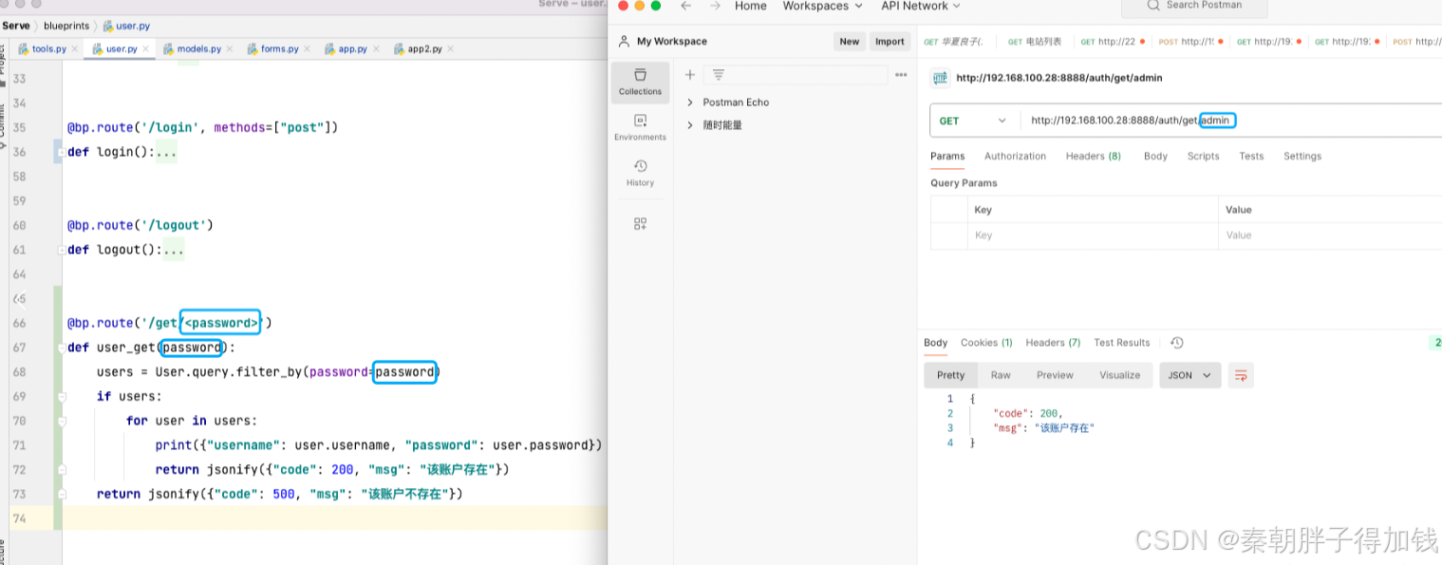This screenshot has height=565, width=1442.
Task: Open the JSON format dropdown
Action: 1189,375
